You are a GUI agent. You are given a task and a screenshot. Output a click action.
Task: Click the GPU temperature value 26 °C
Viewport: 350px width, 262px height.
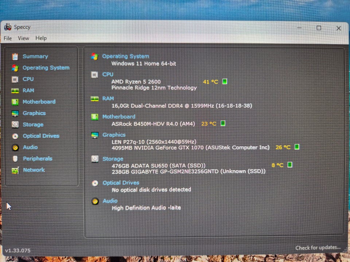click(283, 147)
